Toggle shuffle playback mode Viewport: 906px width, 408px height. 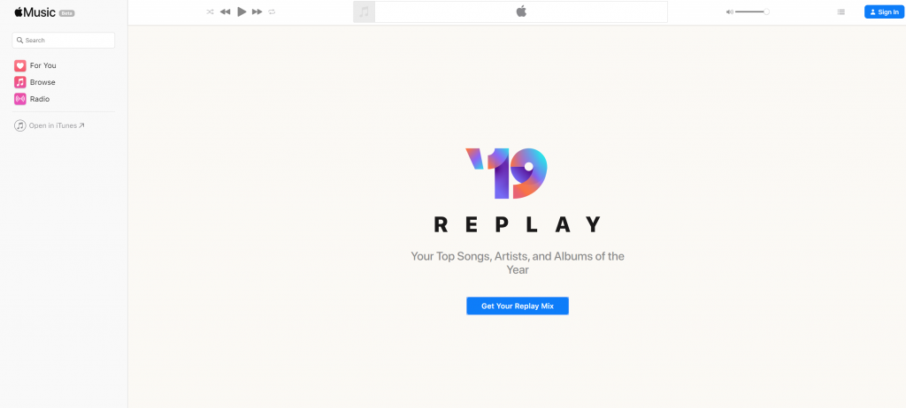tap(210, 11)
